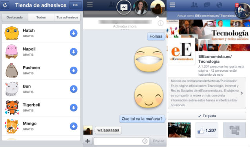This screenshot has height=147, width=250.
Task: Open the hamburger menu on the page screen
Action: 172,5
